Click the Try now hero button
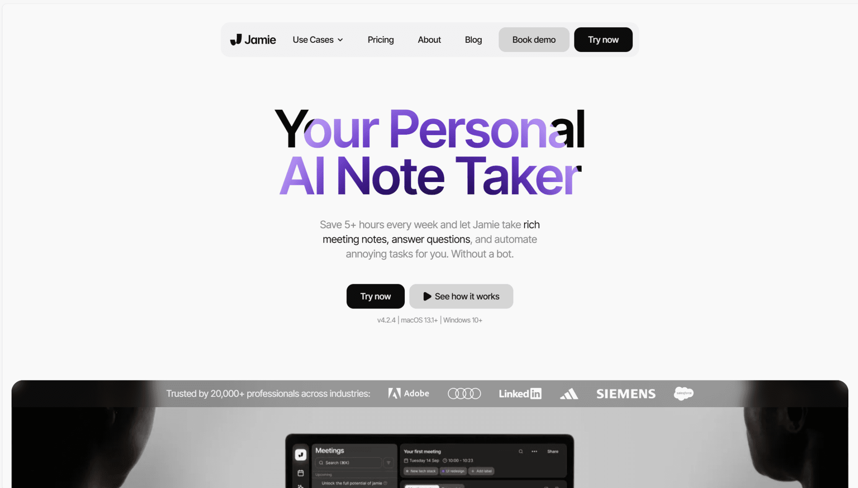 pyautogui.click(x=375, y=296)
